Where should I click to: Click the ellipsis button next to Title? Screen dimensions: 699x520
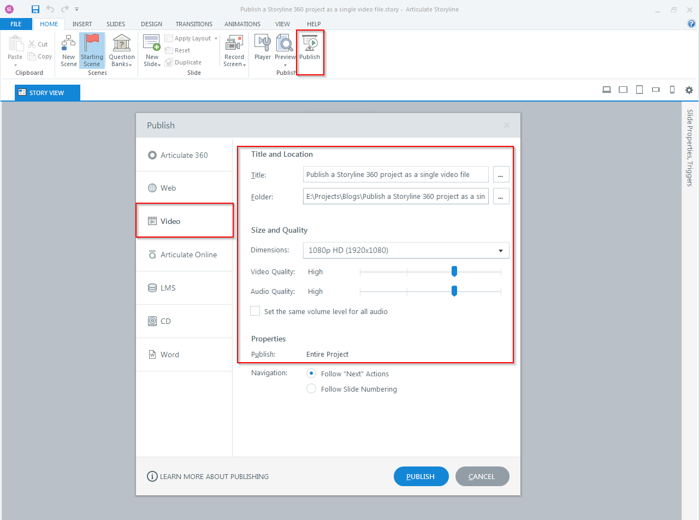[x=501, y=175]
